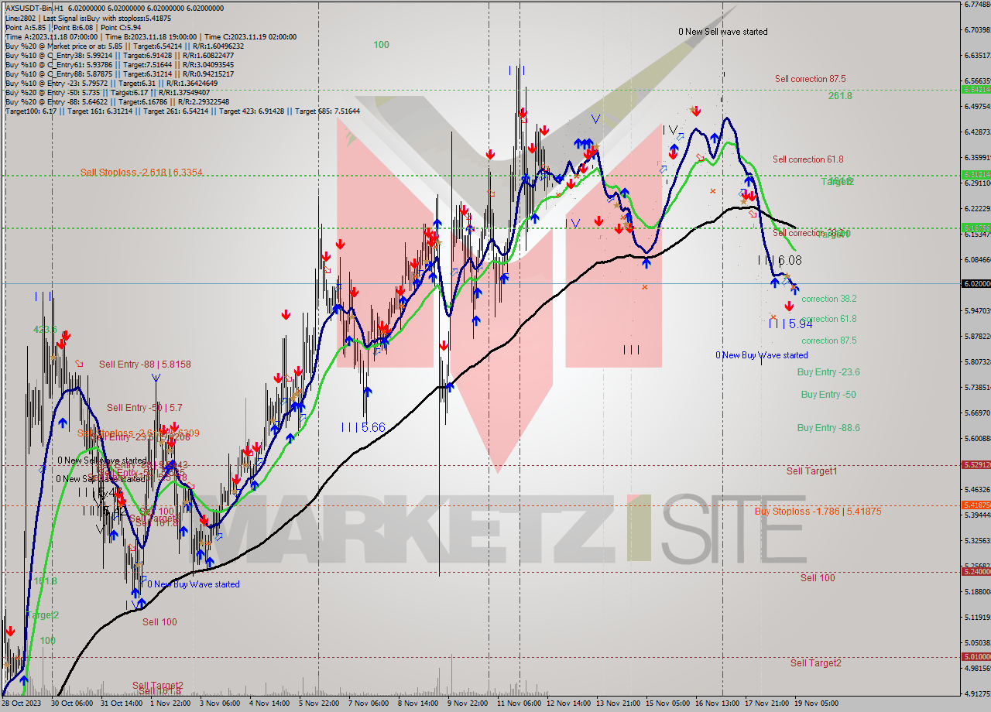Click the '9 Nov 22:00' time axis label

pos(469,703)
